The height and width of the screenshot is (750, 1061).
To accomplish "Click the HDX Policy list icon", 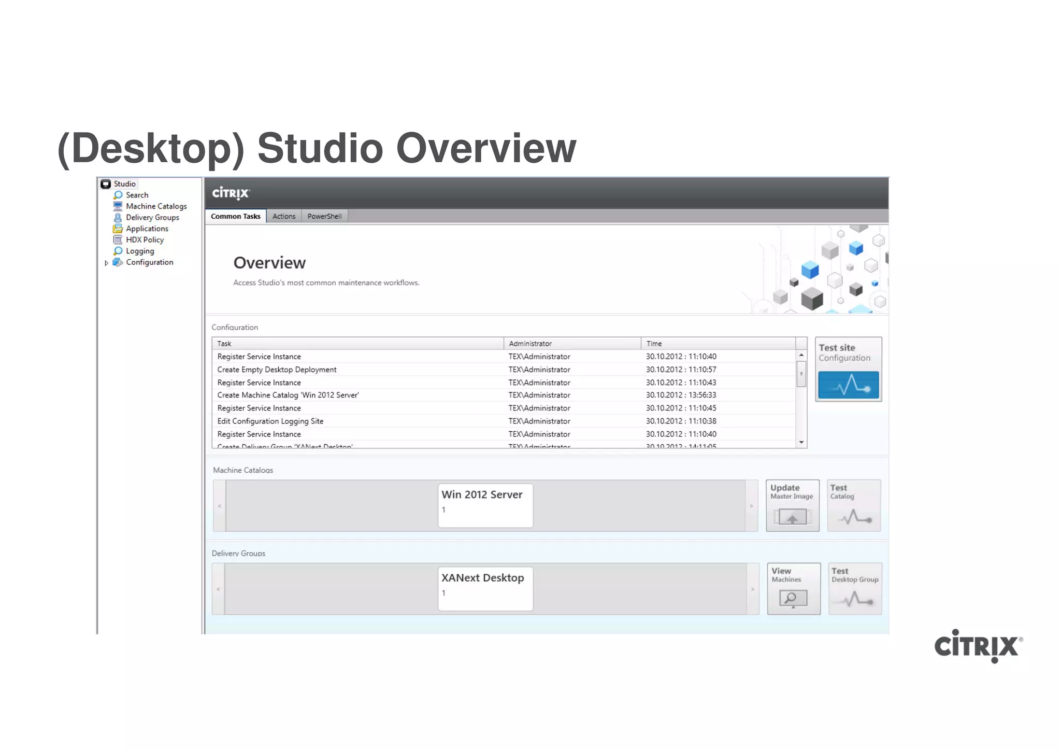I will pyautogui.click(x=118, y=240).
